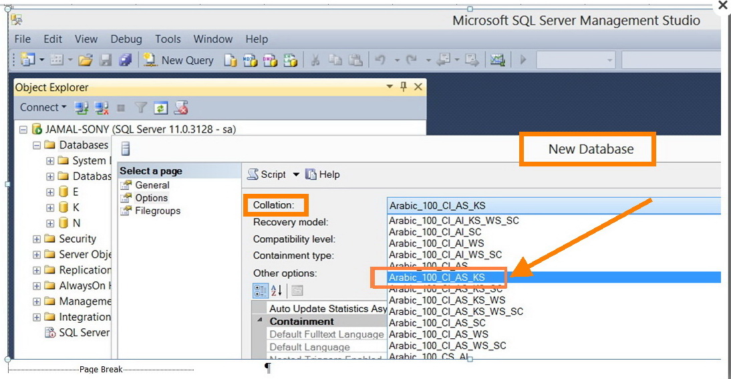The width and height of the screenshot is (731, 379).
Task: Close the Object Explorer panel
Action: [x=418, y=86]
